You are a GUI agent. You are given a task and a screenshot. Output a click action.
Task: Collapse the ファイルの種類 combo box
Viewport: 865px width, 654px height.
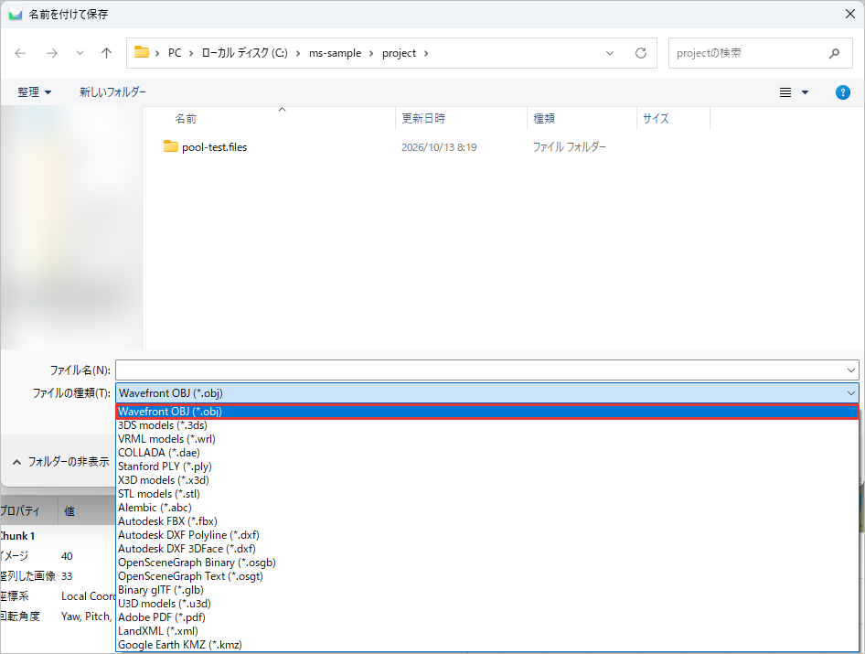point(850,393)
